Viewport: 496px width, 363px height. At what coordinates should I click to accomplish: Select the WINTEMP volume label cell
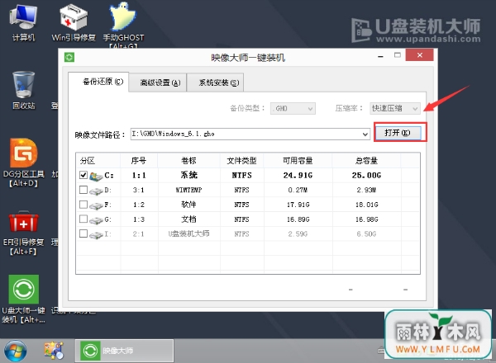click(189, 190)
